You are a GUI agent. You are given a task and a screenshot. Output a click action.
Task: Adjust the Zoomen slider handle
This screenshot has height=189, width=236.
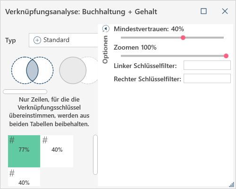point(226,56)
